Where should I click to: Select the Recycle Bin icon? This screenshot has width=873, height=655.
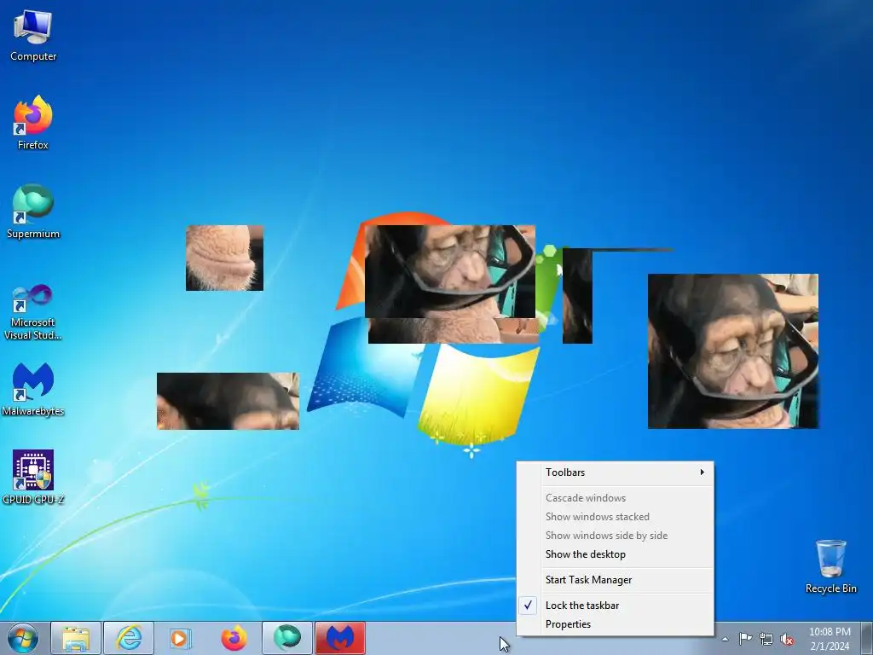point(830,566)
